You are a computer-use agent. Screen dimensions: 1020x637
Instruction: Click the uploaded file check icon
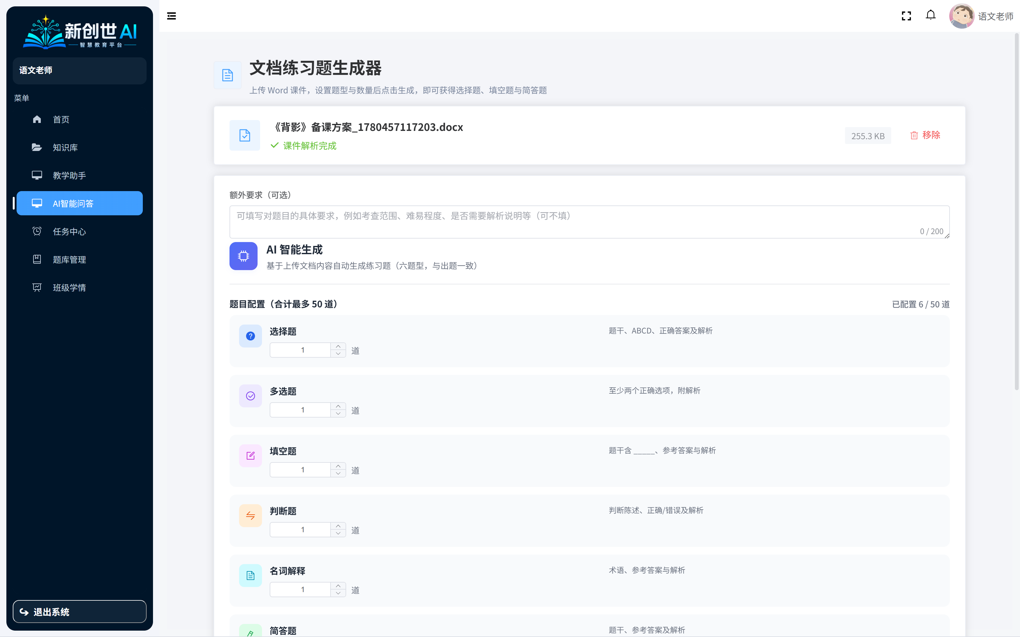(x=245, y=135)
